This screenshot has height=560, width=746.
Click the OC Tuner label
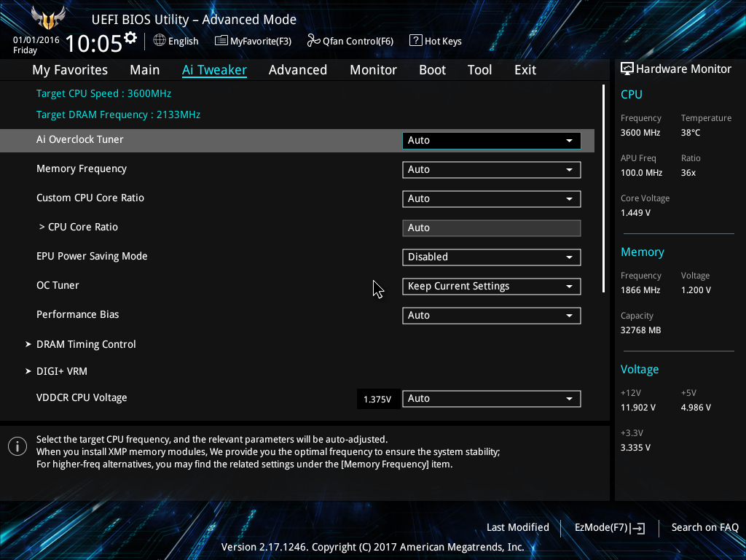point(58,285)
